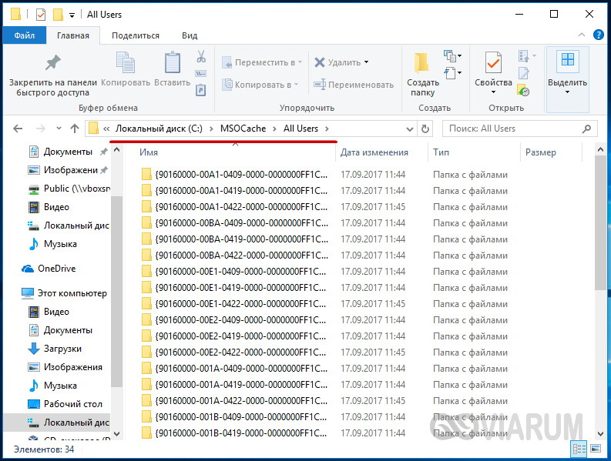Click the refresh icon beside address bar
611x461 pixels.
[425, 129]
